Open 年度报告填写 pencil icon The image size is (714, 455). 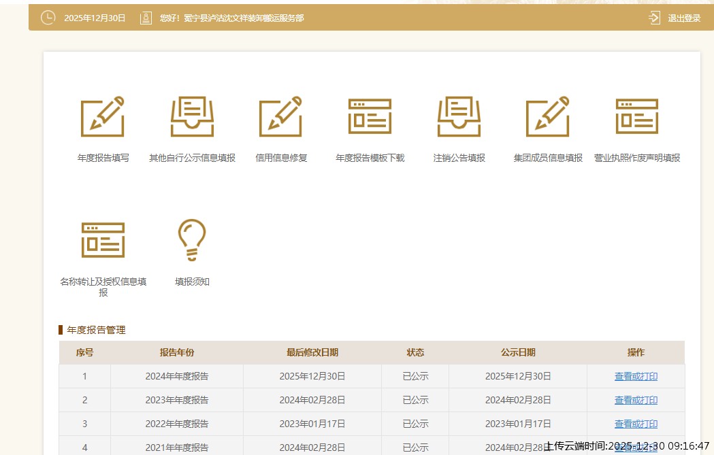coord(103,116)
